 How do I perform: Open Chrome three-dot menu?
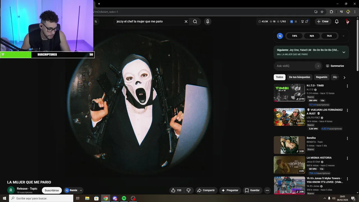[x=355, y=12]
